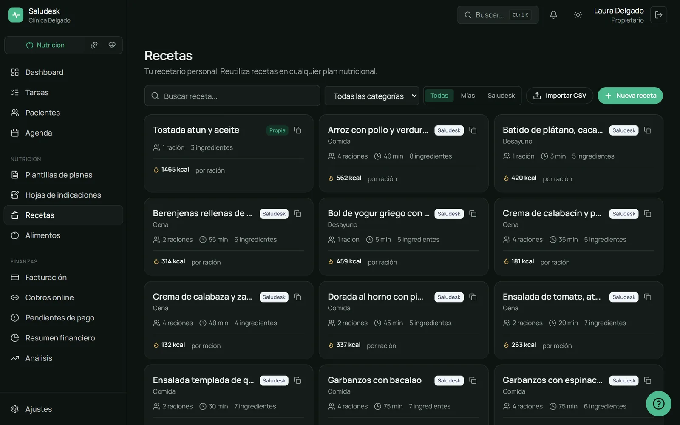Image resolution: width=680 pixels, height=425 pixels.
Task: Click the Saludesk logo icon
Action: [16, 15]
